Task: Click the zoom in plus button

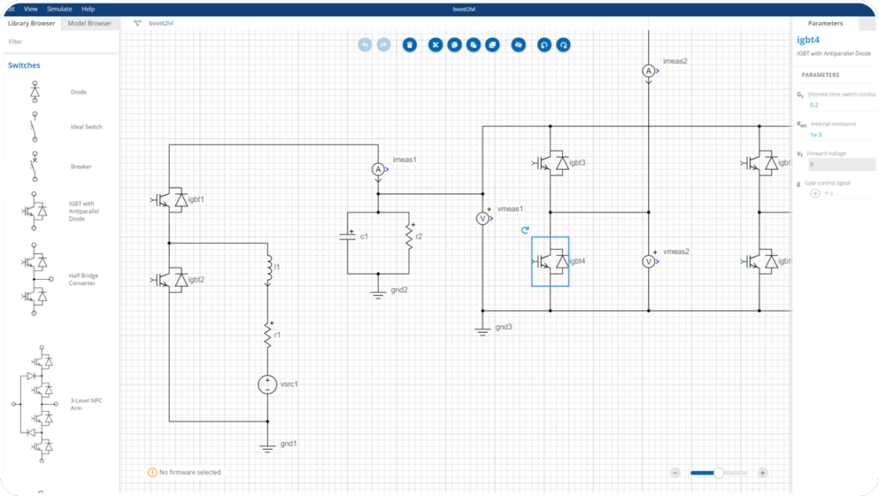Action: 762,473
